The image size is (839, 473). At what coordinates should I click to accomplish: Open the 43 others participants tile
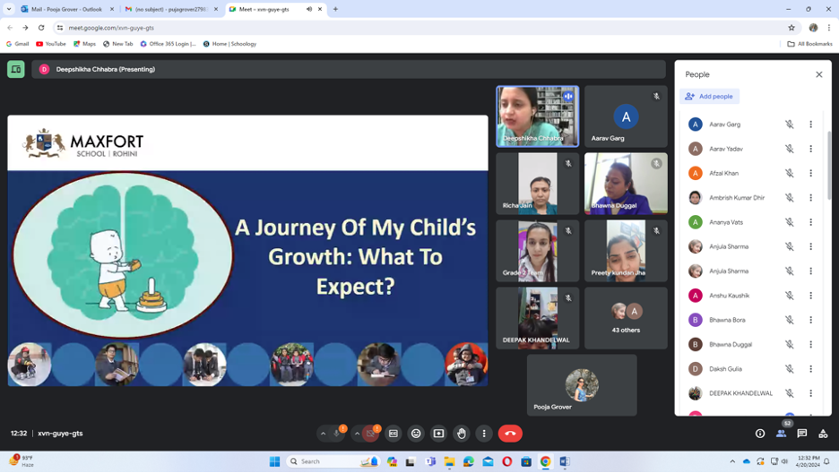coord(626,318)
